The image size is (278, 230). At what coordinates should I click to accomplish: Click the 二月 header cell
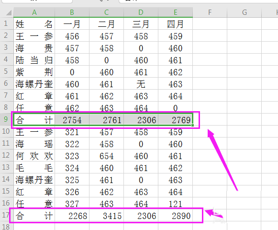pos(106,23)
